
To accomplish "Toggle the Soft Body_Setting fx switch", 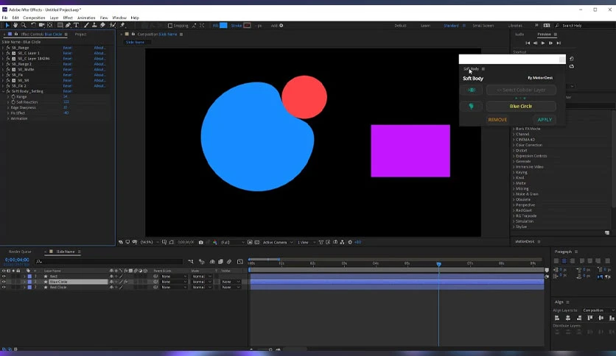I will (x=8, y=91).
